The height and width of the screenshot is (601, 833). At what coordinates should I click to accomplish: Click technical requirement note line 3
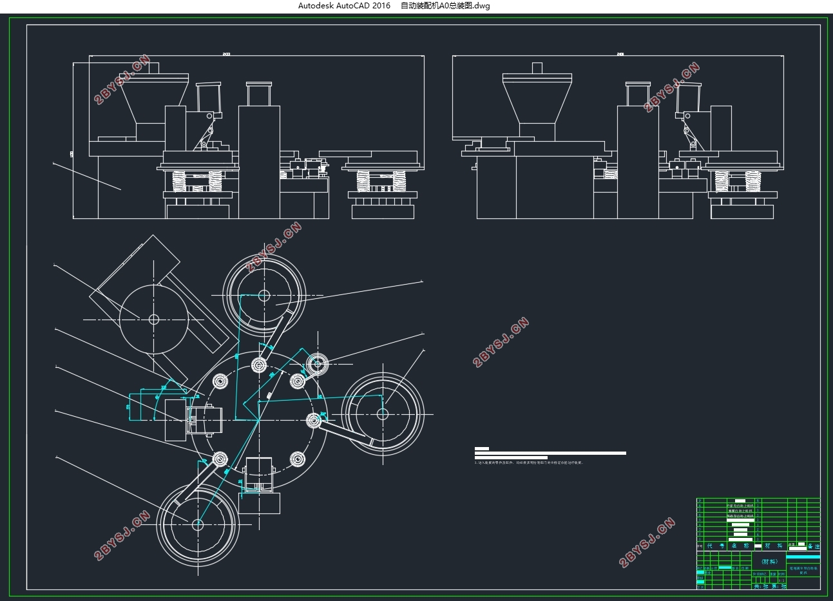coord(528,463)
